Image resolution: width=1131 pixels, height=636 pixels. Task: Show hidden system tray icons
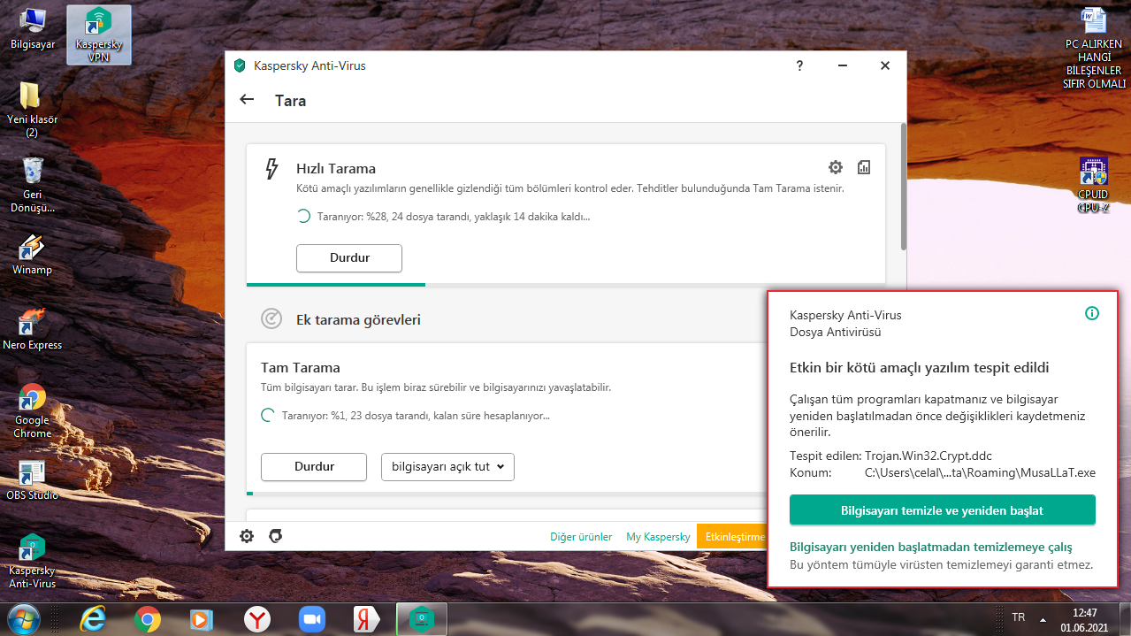[x=1043, y=618]
